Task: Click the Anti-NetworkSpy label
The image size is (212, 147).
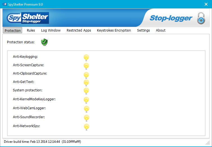Action: pyautogui.click(x=26, y=126)
